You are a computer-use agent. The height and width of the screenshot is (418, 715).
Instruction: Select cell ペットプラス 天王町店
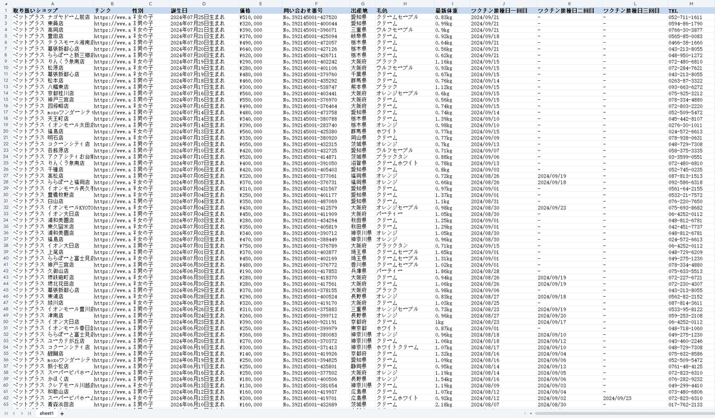52,118
